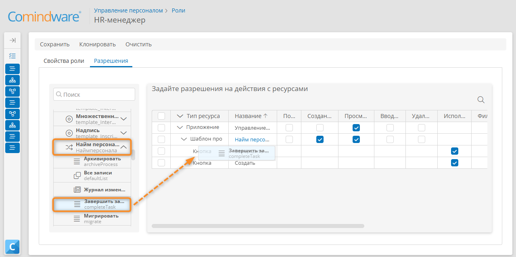Viewport: 516px width, 257px height.
Task: Click the sort arrow in Название column header
Action: (x=265, y=116)
